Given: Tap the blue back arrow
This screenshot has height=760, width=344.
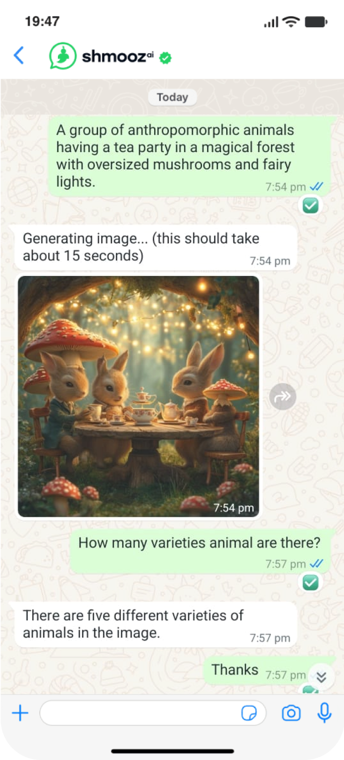Looking at the screenshot, I should click(x=19, y=55).
